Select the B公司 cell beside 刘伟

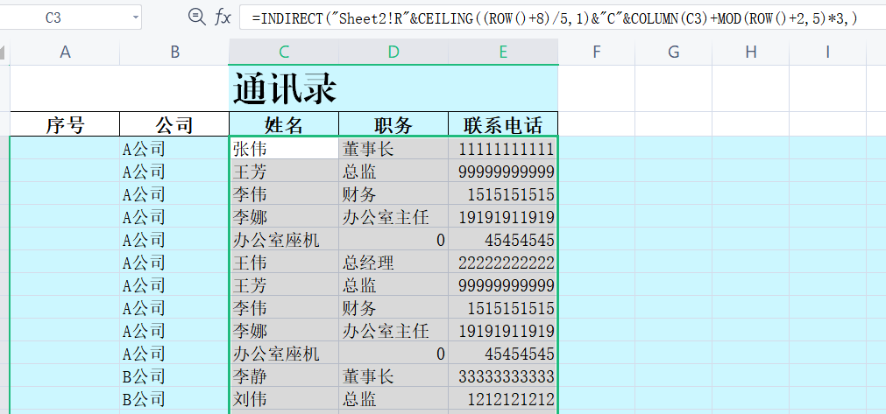point(174,399)
